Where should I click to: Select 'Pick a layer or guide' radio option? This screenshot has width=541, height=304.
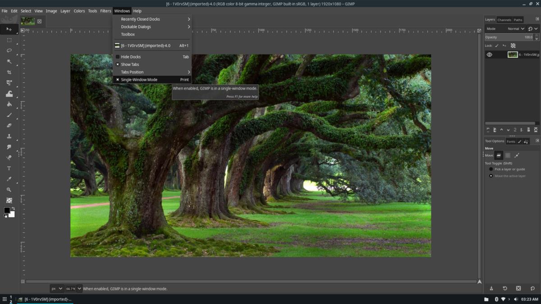click(x=491, y=169)
